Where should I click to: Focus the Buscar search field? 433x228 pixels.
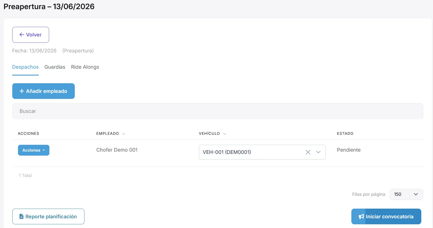(x=217, y=111)
